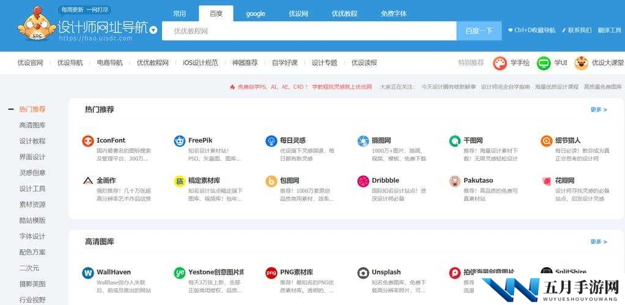Viewport: 625px width, 305px height.
Task: Click the 千图网 green icon
Action: 455,141
